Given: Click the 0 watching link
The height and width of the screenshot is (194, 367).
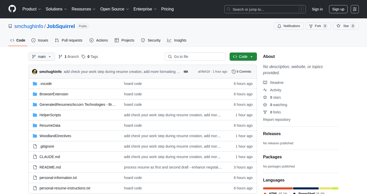Looking at the screenshot, I should (275, 105).
